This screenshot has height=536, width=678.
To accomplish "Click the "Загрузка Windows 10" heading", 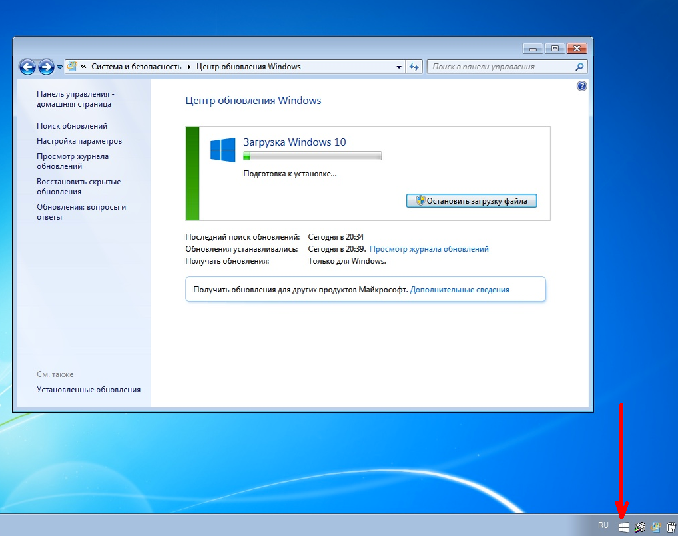I will (x=294, y=142).
